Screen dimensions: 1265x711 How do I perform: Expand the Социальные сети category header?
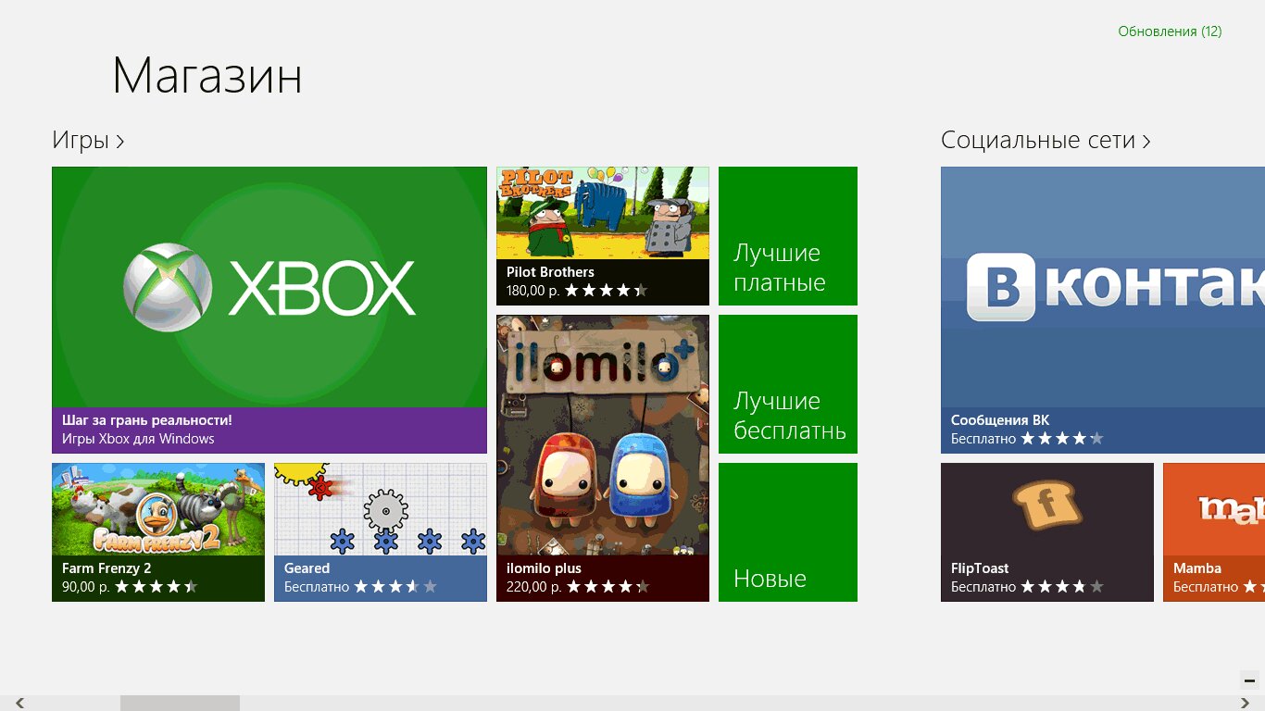1046,141
